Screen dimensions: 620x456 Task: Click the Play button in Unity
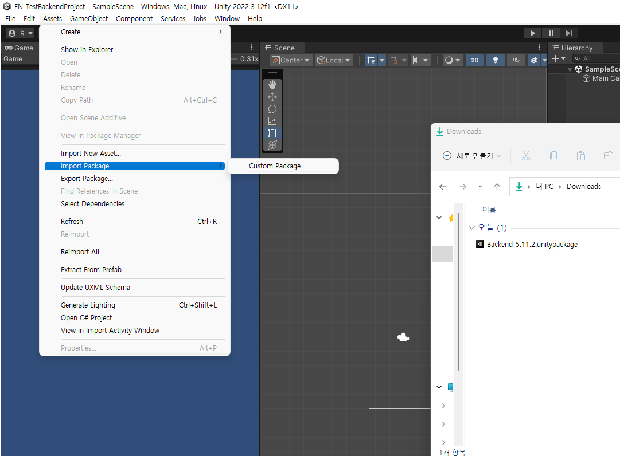point(532,33)
